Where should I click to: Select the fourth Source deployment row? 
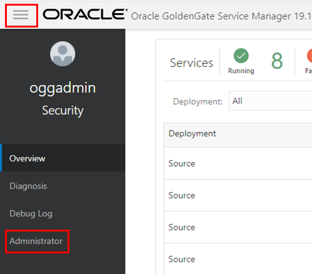click(x=238, y=259)
